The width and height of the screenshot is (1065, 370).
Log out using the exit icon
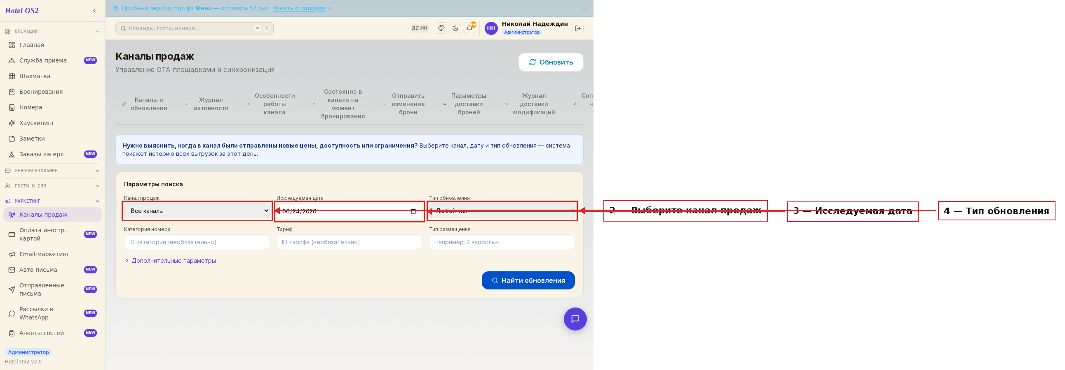577,28
